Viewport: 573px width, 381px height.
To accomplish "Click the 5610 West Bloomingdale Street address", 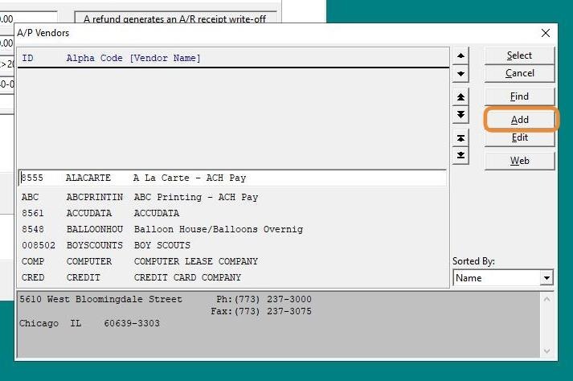I will tap(101, 299).
